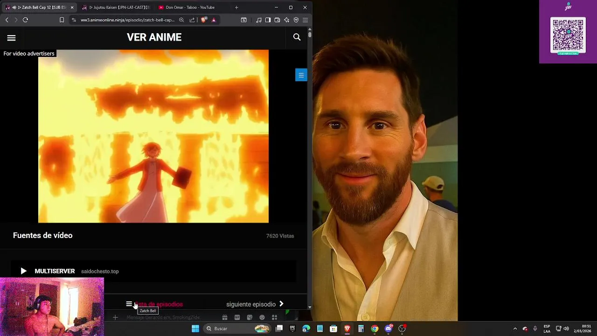Open Calculator from the taskbar
Viewport: 597px width, 336px height.
point(361,329)
